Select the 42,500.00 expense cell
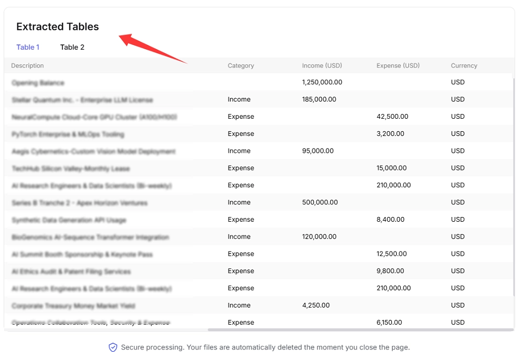The image size is (524, 352). tap(392, 117)
